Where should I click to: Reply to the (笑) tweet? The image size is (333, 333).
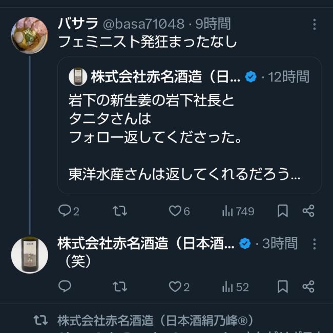click(x=65, y=286)
